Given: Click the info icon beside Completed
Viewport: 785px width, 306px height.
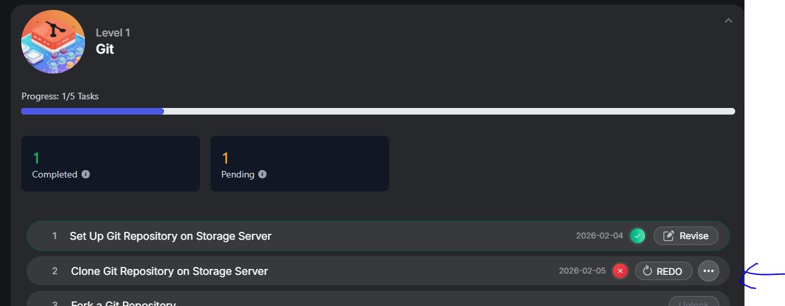Looking at the screenshot, I should coord(86,175).
